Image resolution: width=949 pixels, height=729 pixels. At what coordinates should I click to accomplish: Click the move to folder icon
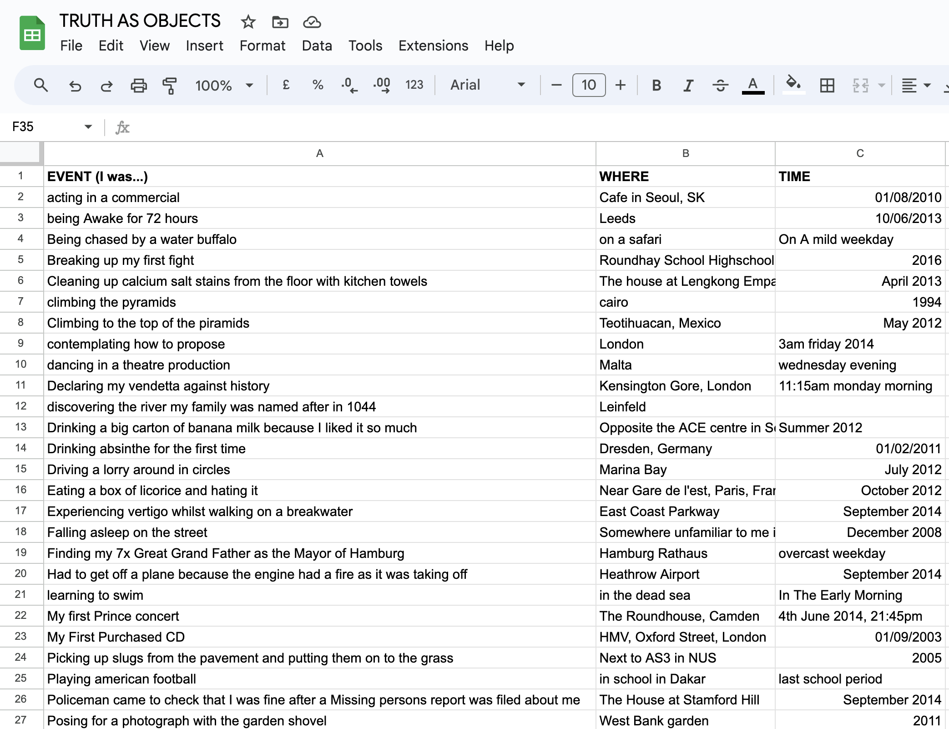point(280,22)
